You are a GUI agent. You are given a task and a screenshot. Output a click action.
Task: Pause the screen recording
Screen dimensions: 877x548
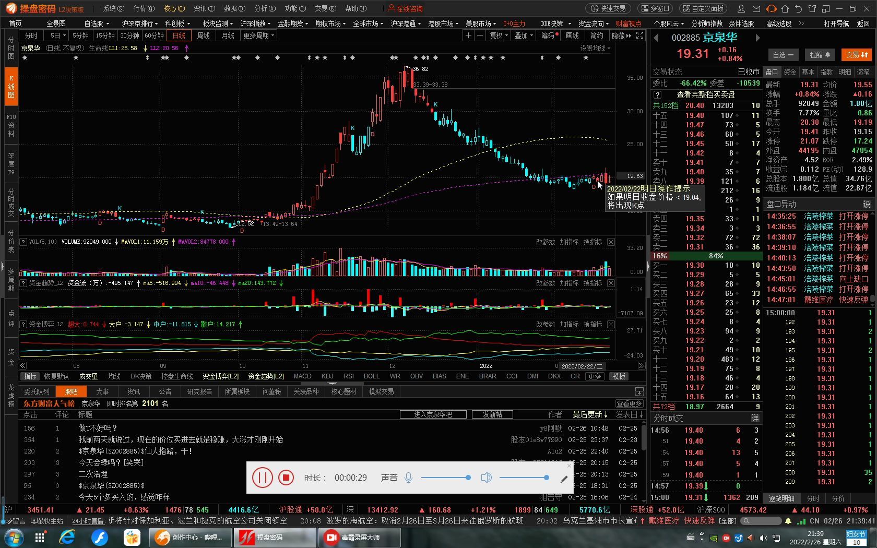tap(262, 478)
